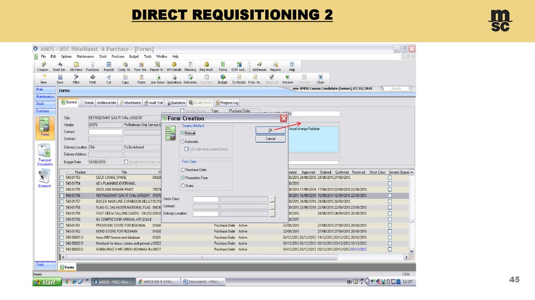
Task: Switch to Document1 Microsoft Word taskbar item
Action: coord(203,282)
